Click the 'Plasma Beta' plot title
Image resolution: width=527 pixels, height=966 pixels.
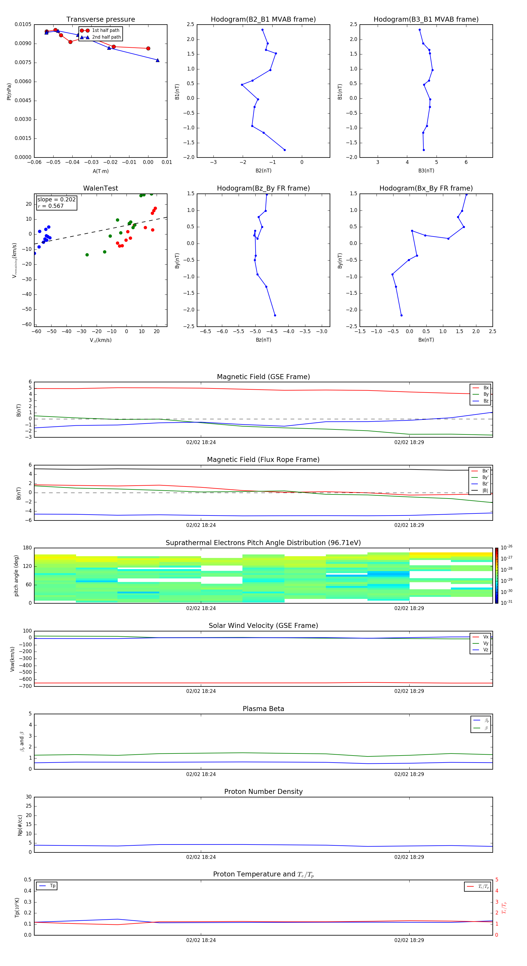tap(263, 709)
